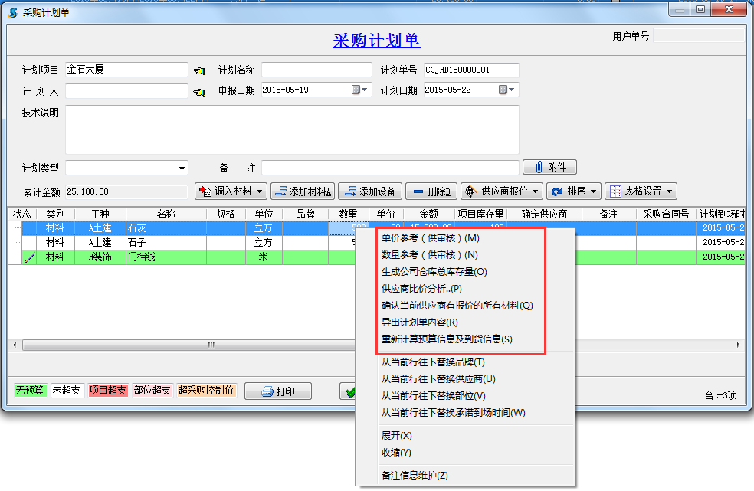Click the green 无预算 legend swatch
This screenshot has width=754, height=491.
click(31, 391)
